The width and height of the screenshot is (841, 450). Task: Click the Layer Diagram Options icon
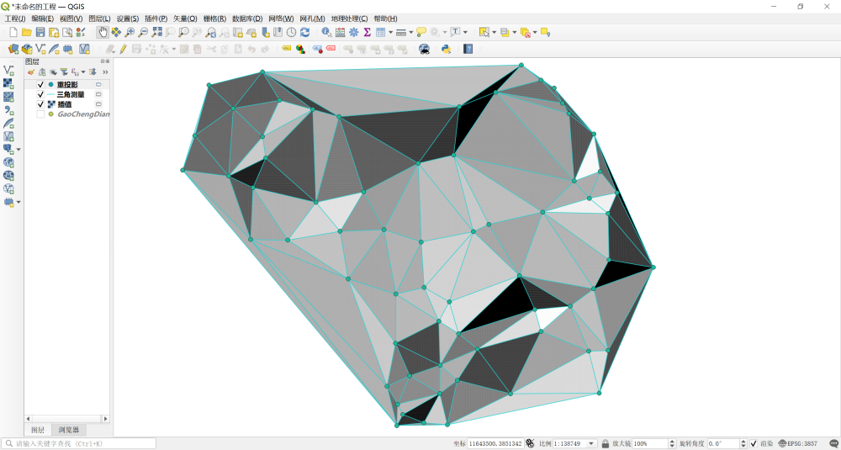pos(300,49)
